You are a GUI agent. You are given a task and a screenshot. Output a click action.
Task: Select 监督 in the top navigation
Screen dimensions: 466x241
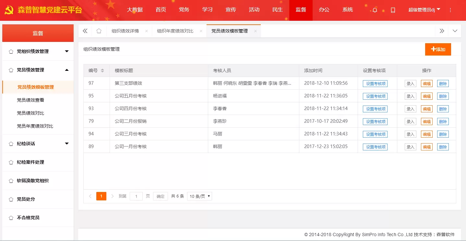[301, 10]
